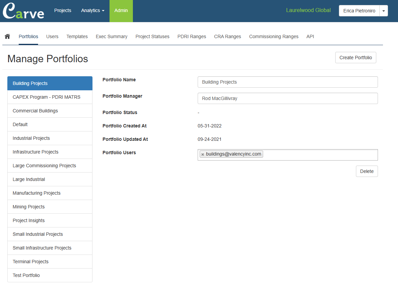Click the Erica Pietroniro user button
The height and width of the screenshot is (292, 398).
(x=359, y=11)
